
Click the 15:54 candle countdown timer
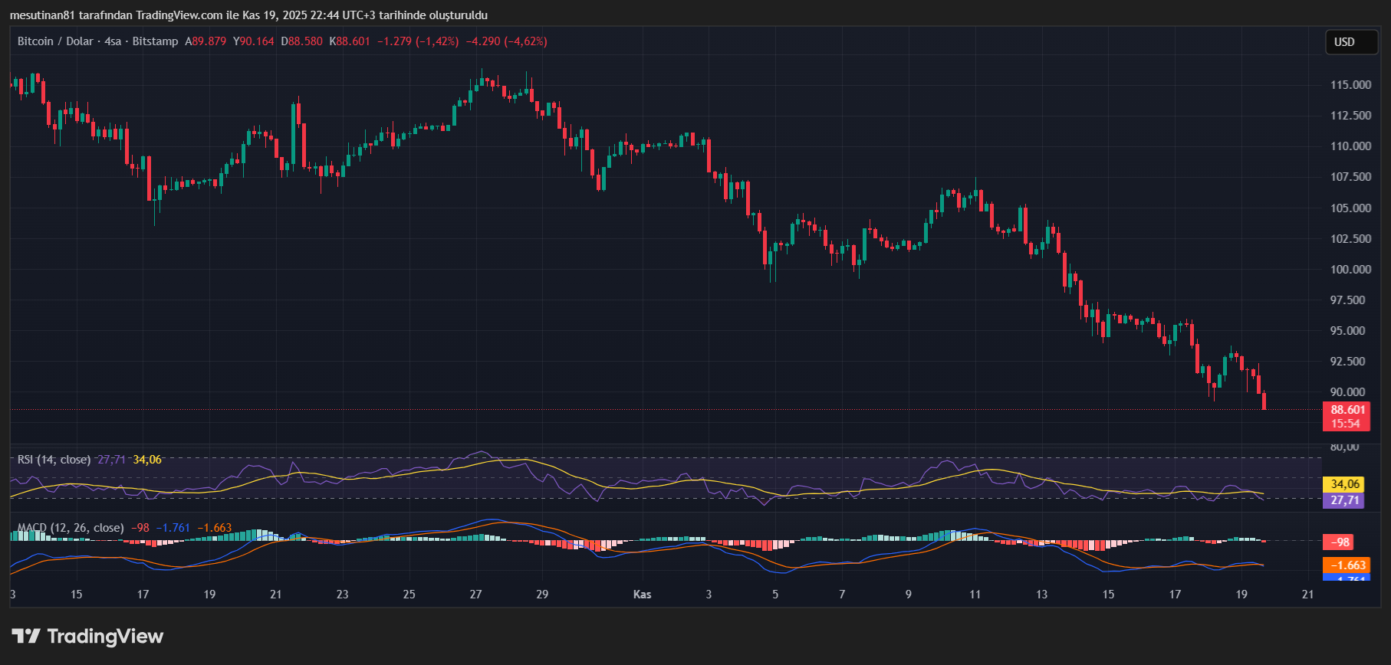coord(1346,424)
